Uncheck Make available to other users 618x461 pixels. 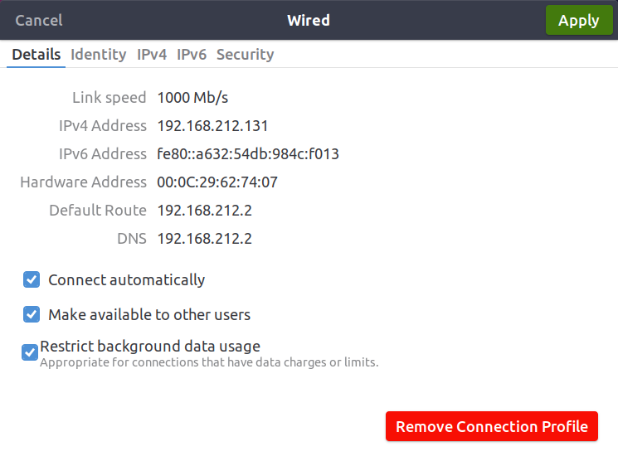tap(32, 314)
